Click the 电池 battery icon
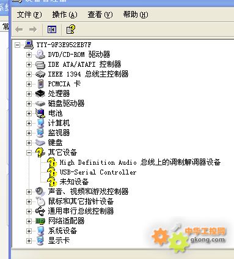This screenshot has width=234, height=259. 40,113
